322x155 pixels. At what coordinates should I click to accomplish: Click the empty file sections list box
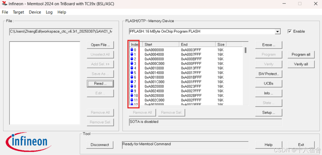coord(45,83)
